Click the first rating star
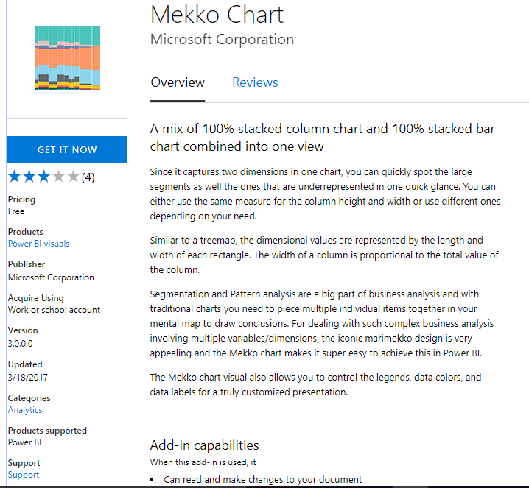The image size is (529, 488). coord(15,177)
